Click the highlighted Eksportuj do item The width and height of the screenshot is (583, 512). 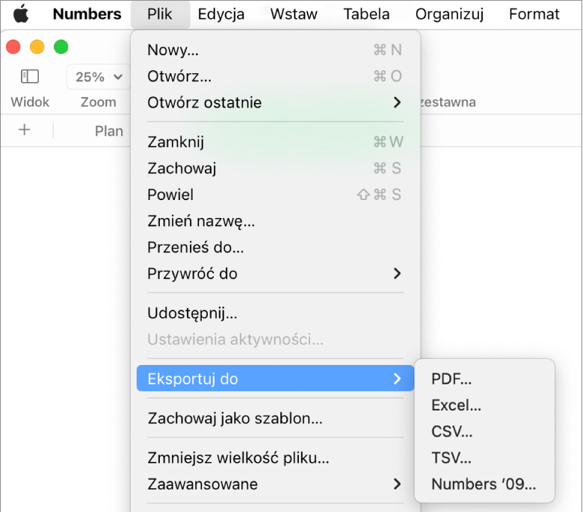click(275, 378)
